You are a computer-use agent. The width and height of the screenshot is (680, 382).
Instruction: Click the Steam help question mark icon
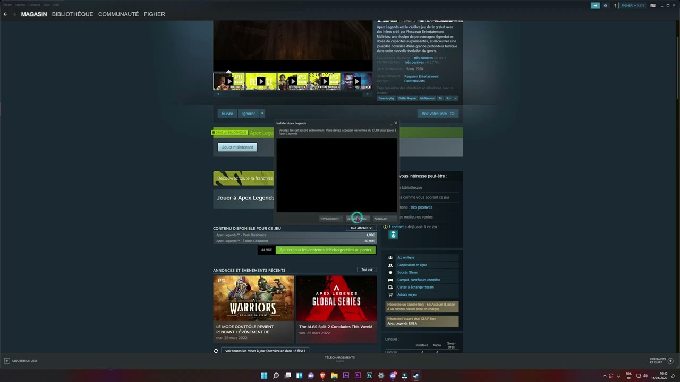point(614,5)
